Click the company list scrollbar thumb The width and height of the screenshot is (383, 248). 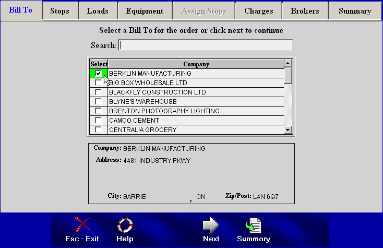click(288, 76)
